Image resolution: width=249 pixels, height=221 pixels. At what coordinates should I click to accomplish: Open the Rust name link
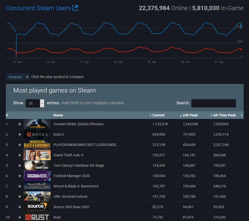click(x=57, y=217)
